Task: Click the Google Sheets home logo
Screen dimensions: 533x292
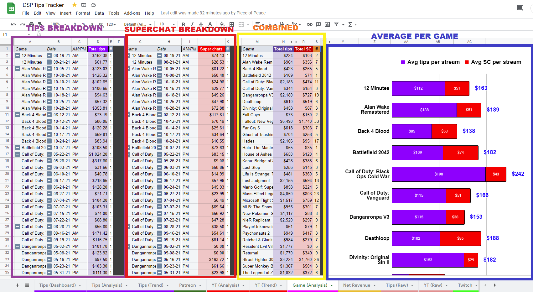Action: [11, 8]
